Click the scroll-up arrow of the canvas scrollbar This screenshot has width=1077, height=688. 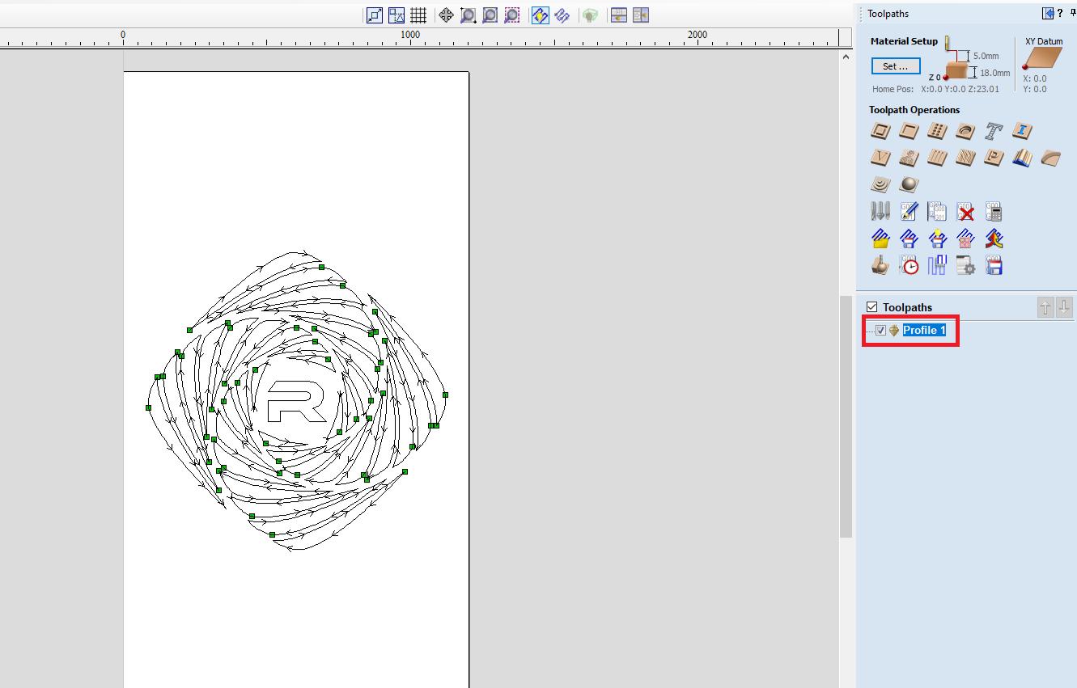tap(846, 57)
